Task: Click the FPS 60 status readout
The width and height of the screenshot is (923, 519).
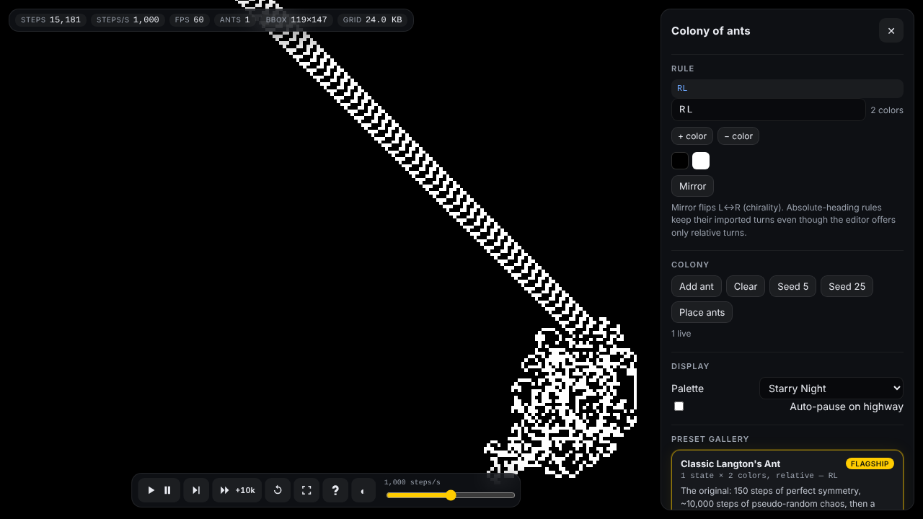Action: click(x=189, y=20)
